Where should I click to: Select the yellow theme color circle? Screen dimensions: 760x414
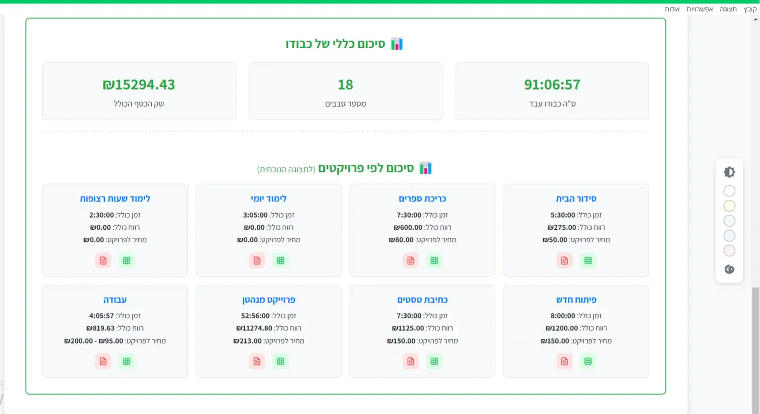(729, 206)
